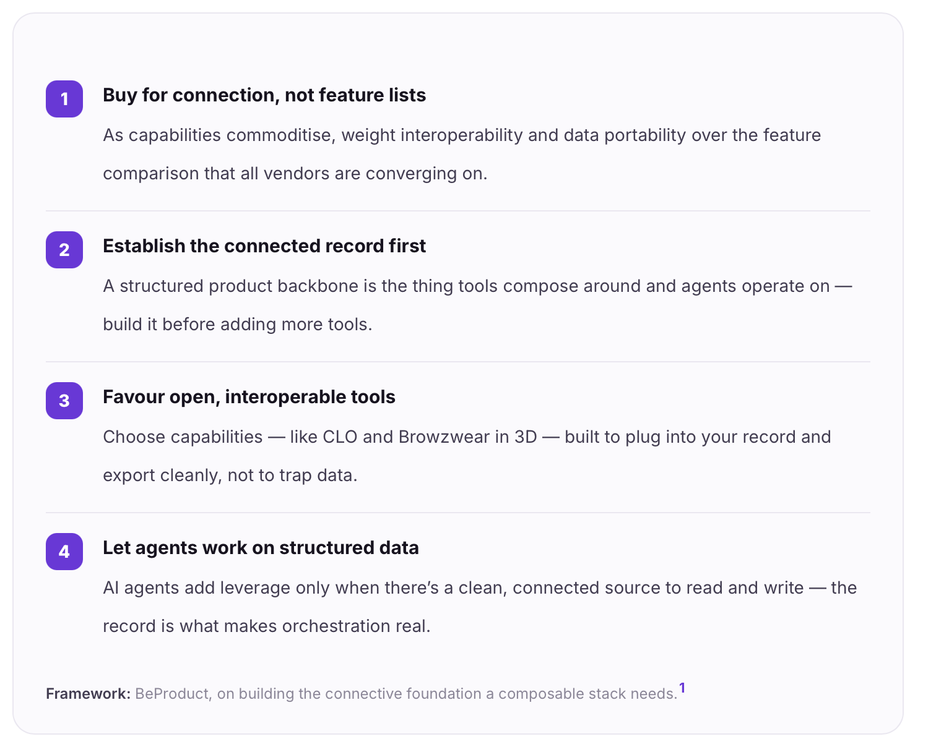Click the purple number 1 badge
The image size is (936, 747).
pyautogui.click(x=64, y=99)
